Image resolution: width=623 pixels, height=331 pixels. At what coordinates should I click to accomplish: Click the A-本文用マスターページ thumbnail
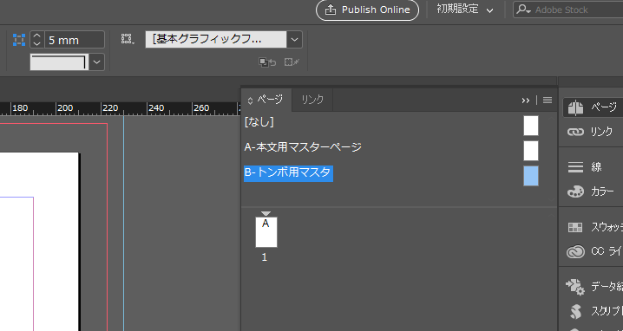[531, 151]
